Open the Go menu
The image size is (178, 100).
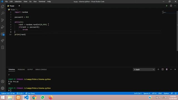click(30, 1)
